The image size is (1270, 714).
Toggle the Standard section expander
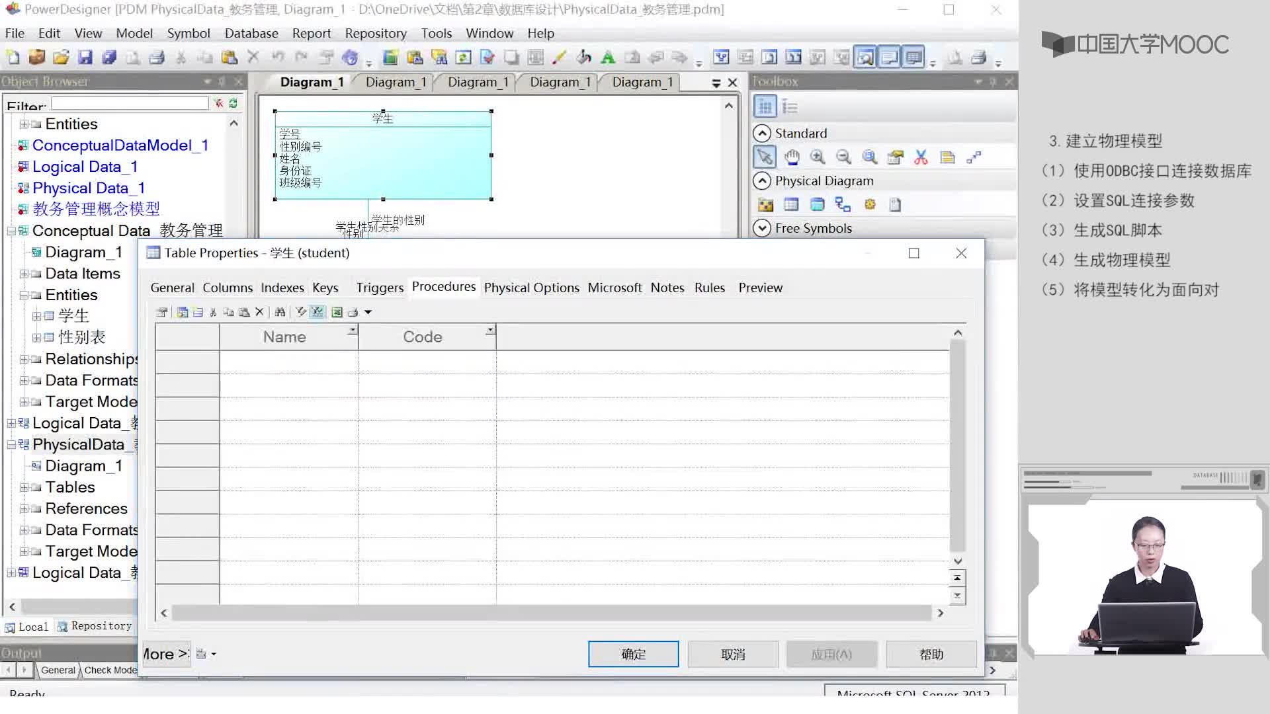coord(761,132)
